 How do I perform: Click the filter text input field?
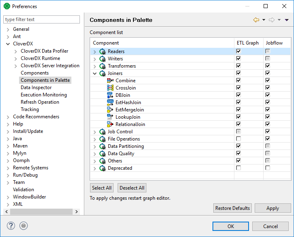click(x=42, y=19)
